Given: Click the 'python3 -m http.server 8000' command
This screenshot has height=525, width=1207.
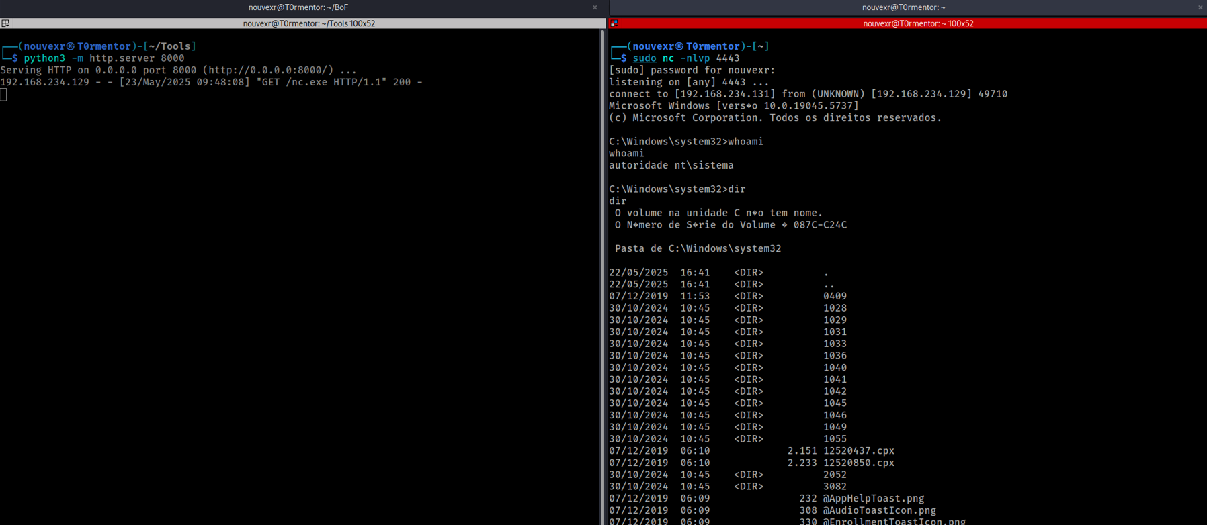Looking at the screenshot, I should (104, 58).
